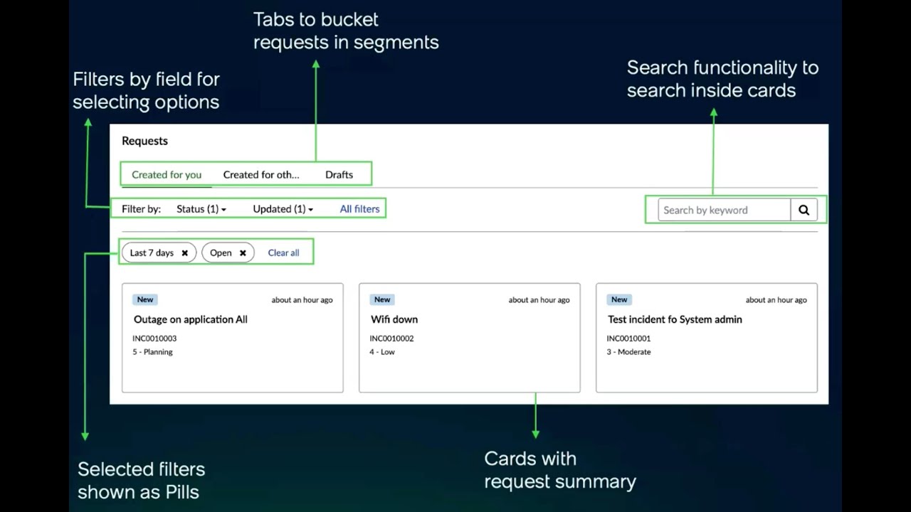
Task: Click the "All filters" link
Action: click(359, 208)
